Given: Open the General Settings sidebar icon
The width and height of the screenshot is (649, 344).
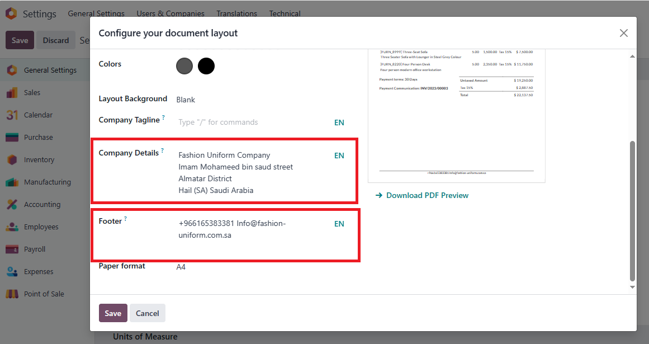Looking at the screenshot, I should [12, 70].
